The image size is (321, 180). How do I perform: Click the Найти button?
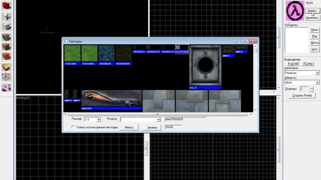point(312,10)
